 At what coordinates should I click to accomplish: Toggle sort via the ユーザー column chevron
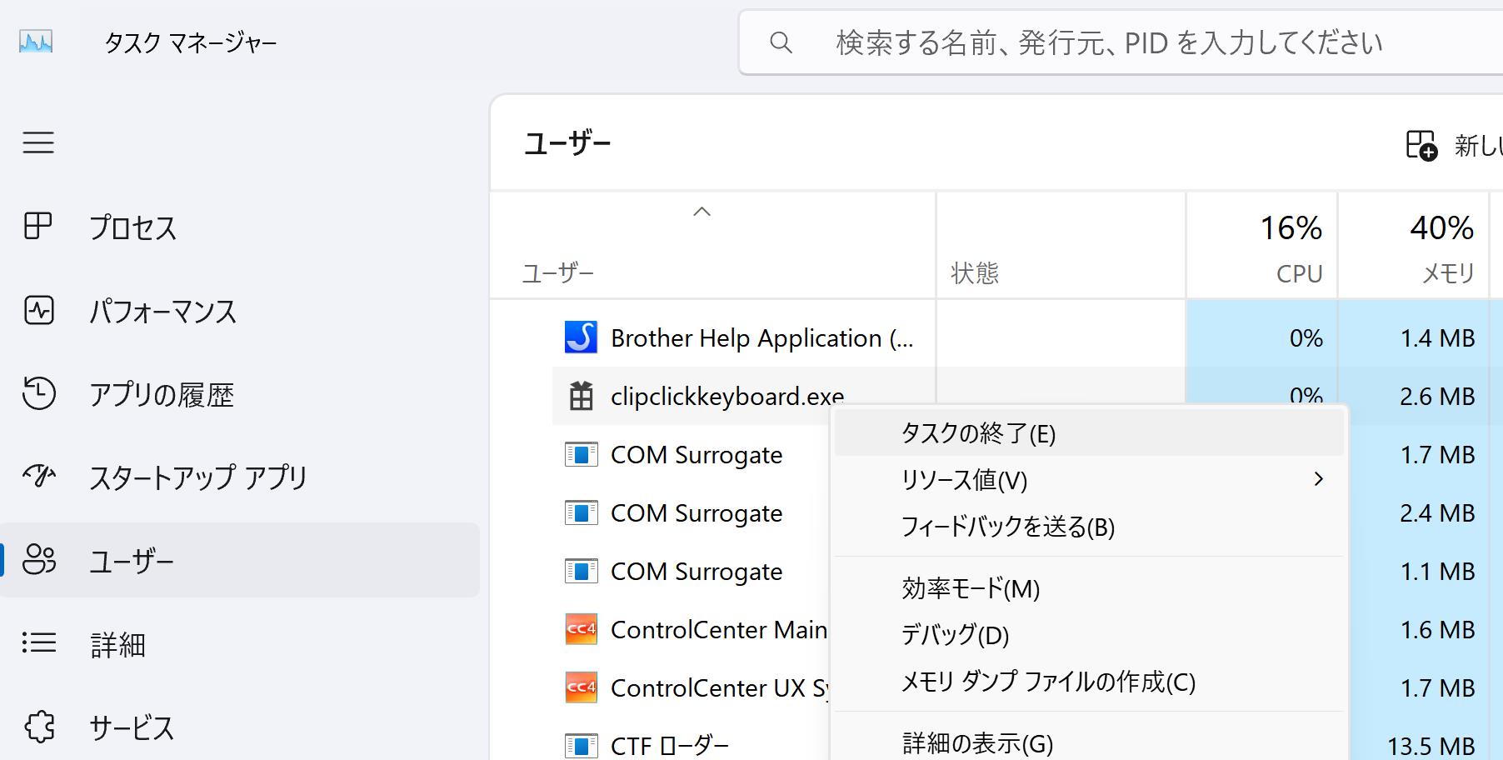click(702, 212)
